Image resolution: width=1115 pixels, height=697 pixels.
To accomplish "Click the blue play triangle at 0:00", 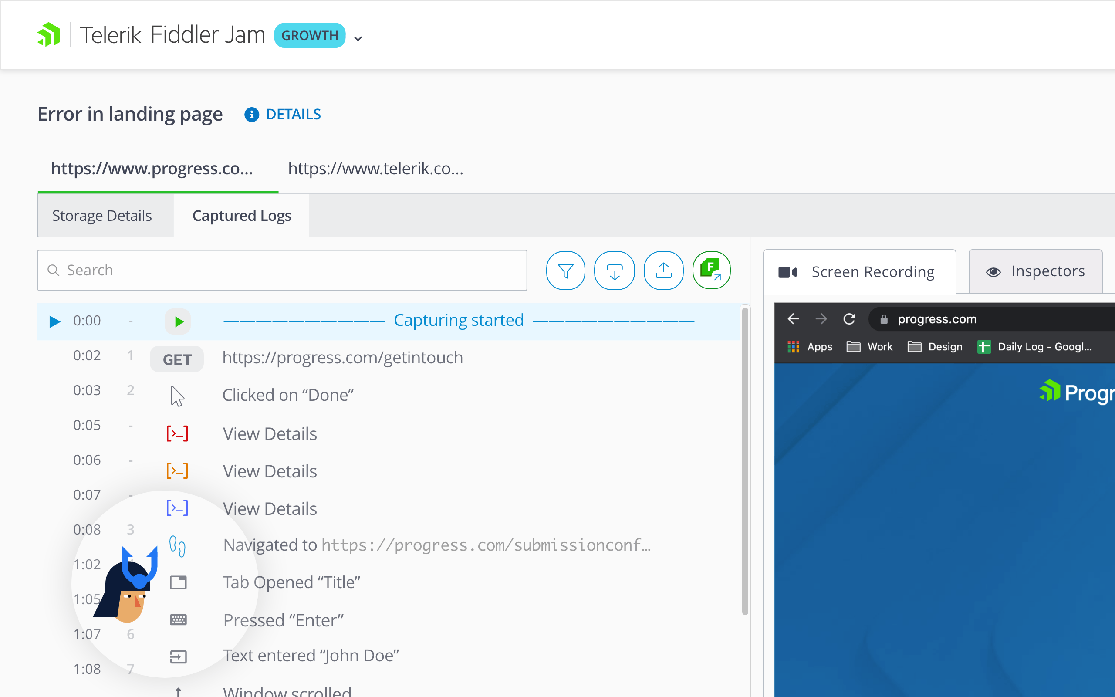I will [x=54, y=321].
